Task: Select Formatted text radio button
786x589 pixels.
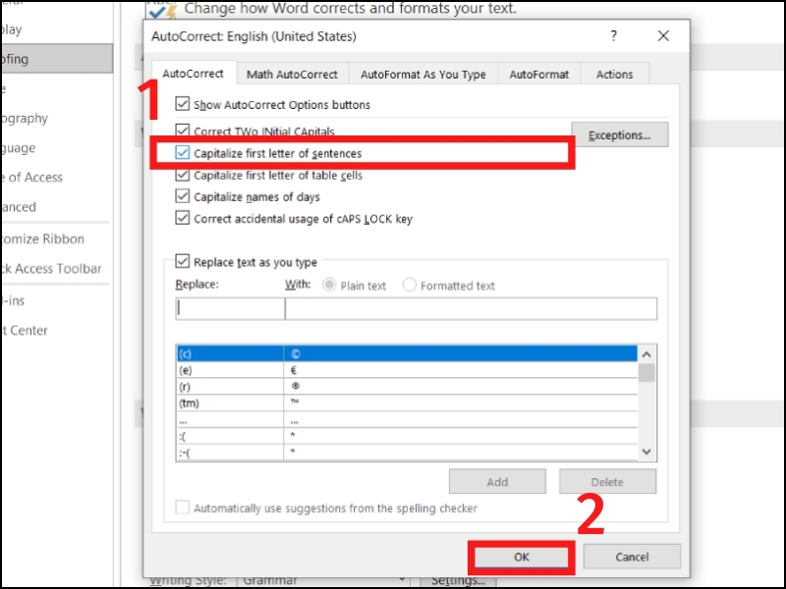Action: click(x=409, y=285)
